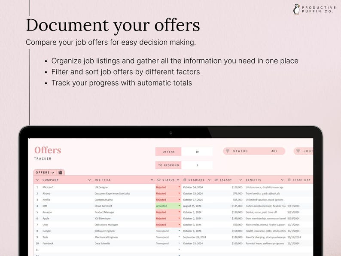Image resolution: width=341 pixels, height=256 pixels.
Task: Open status dropdown arrow for Microsoft row
Action: [179, 187]
